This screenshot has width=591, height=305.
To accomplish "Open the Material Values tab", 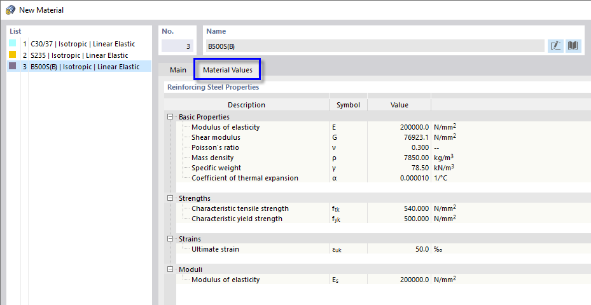I will (228, 70).
